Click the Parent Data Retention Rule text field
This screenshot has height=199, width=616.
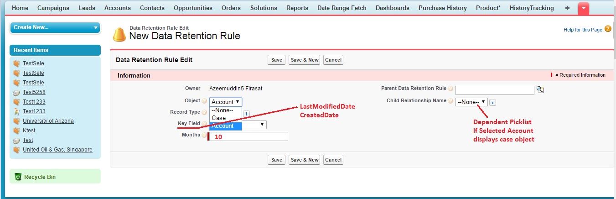(x=495, y=90)
